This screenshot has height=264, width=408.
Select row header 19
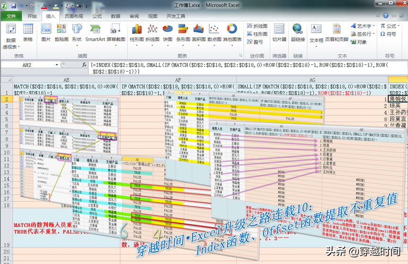coord(7,228)
